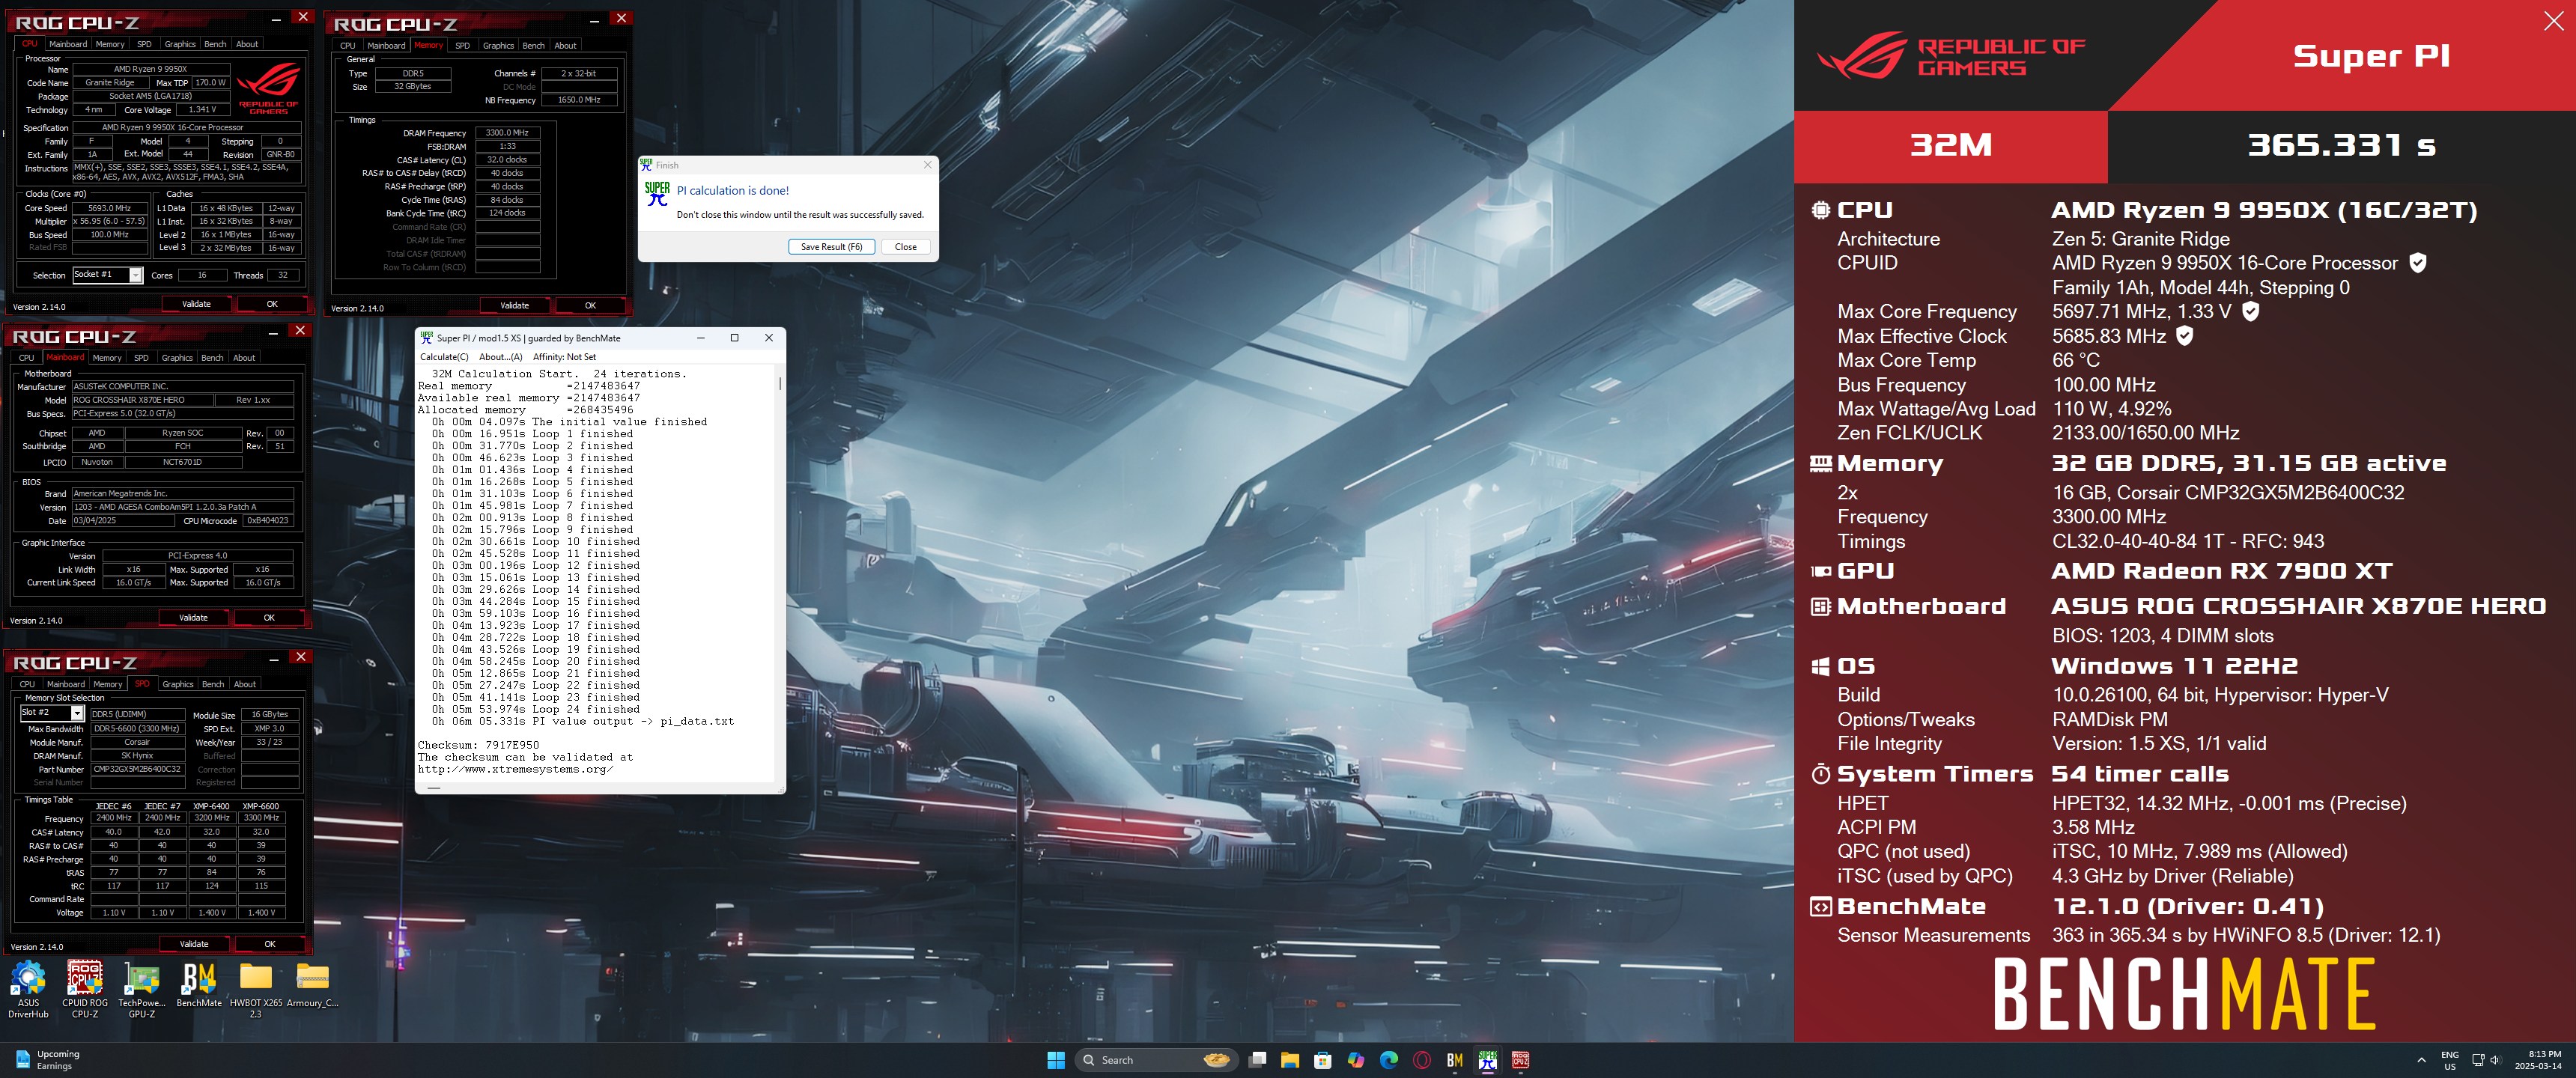The image size is (2576, 1078).
Task: Click the ROG CROSSHAIR X870E HERO model field
Action: (x=143, y=400)
